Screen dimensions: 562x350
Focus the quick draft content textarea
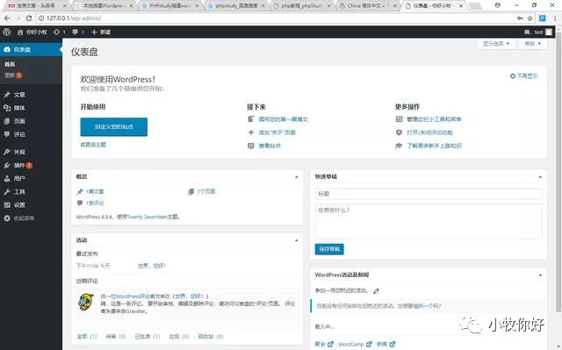click(429, 221)
